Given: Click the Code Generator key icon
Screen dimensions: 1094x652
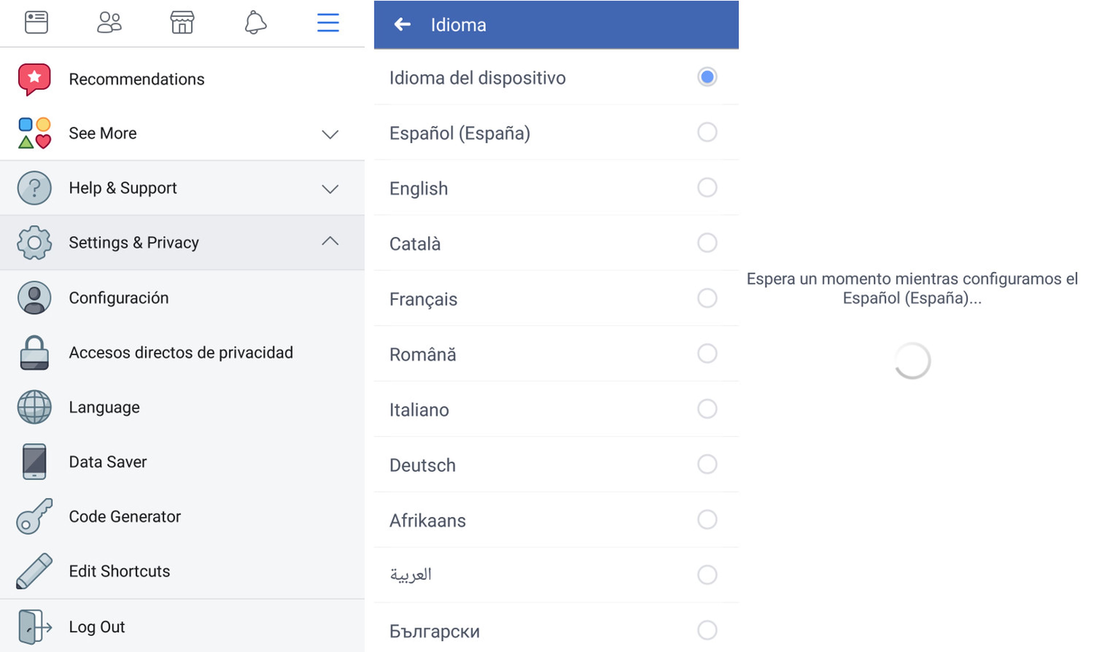Looking at the screenshot, I should [34, 516].
